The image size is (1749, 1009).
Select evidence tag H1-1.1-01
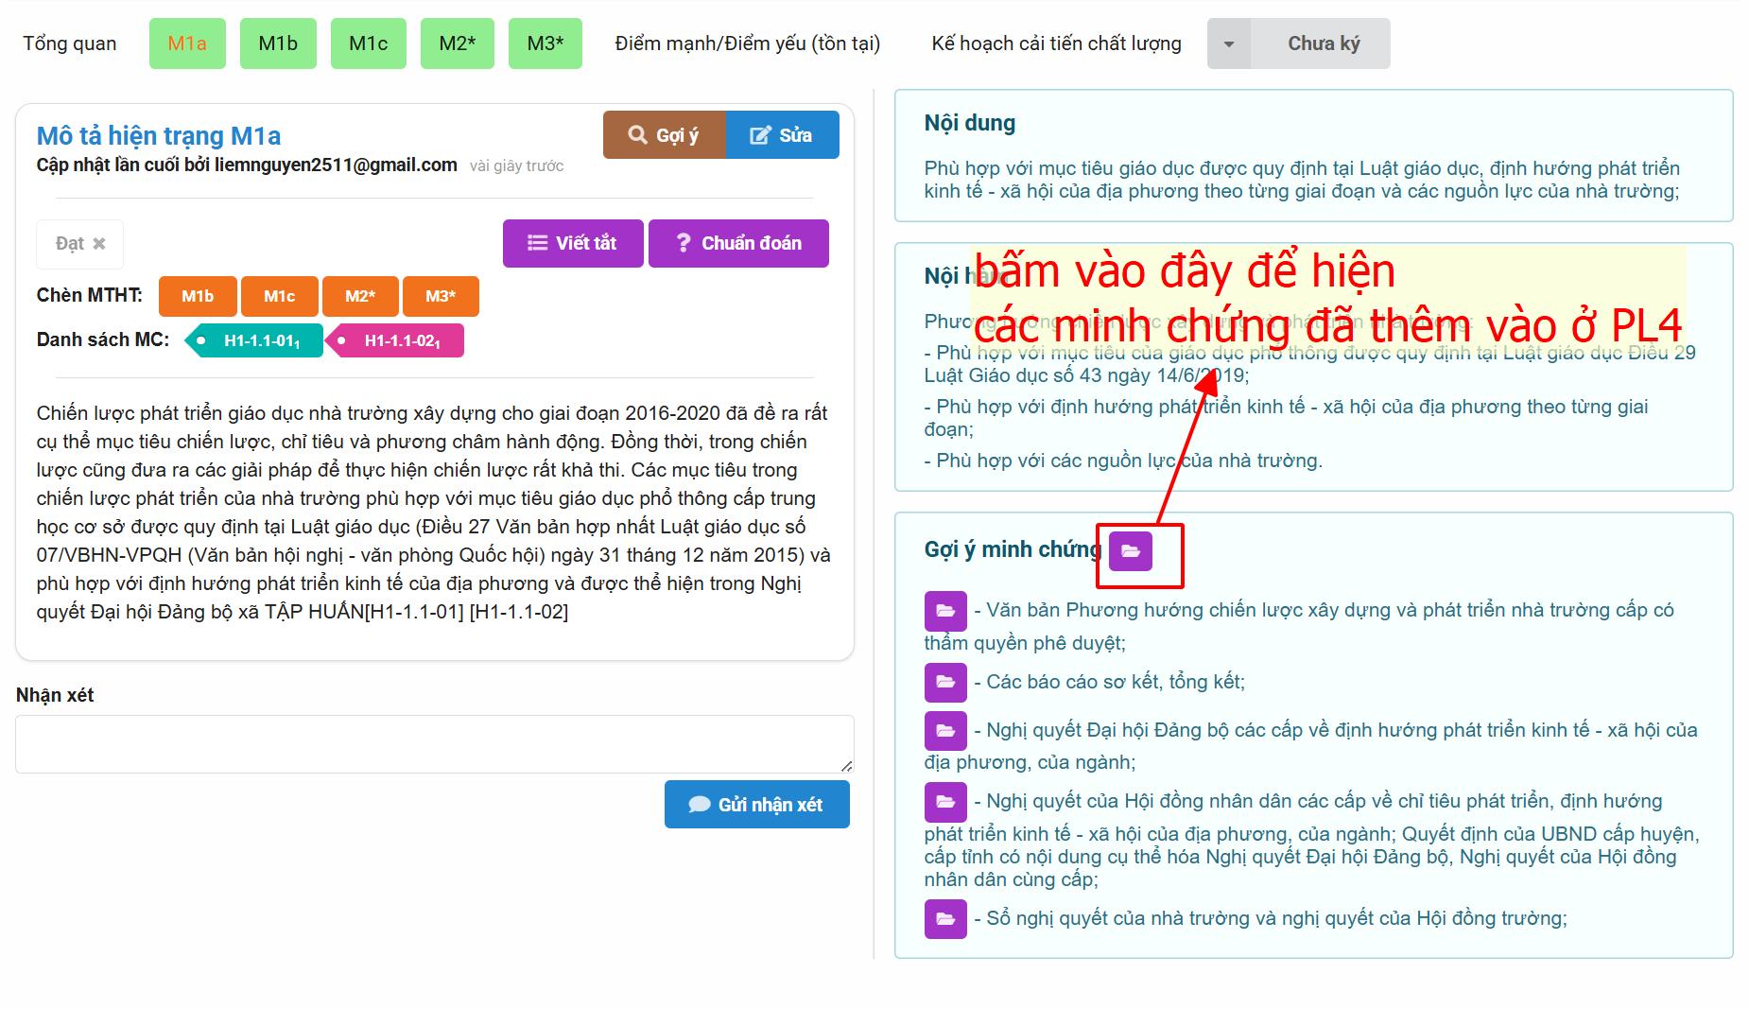pos(257,340)
